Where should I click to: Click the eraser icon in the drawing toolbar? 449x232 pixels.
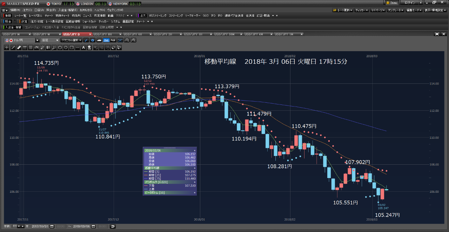(113, 48)
